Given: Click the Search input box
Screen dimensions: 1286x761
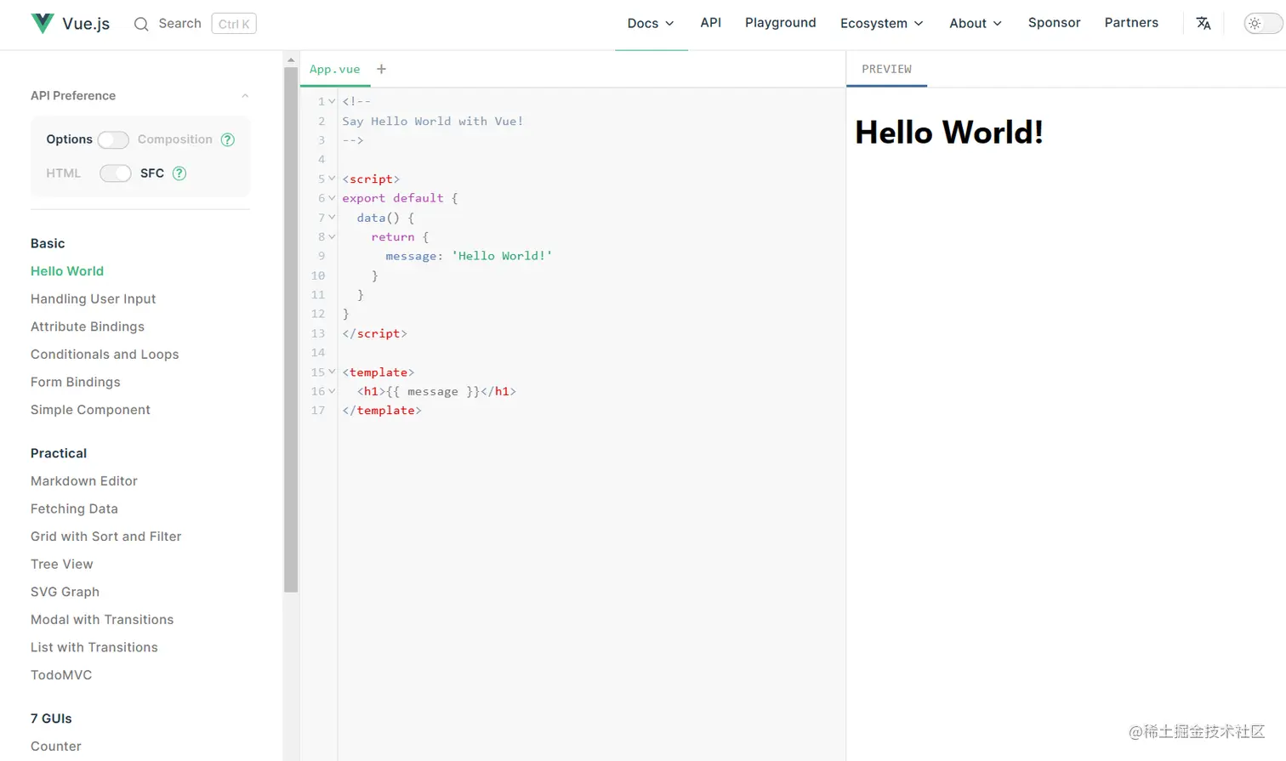Looking at the screenshot, I should [x=195, y=24].
